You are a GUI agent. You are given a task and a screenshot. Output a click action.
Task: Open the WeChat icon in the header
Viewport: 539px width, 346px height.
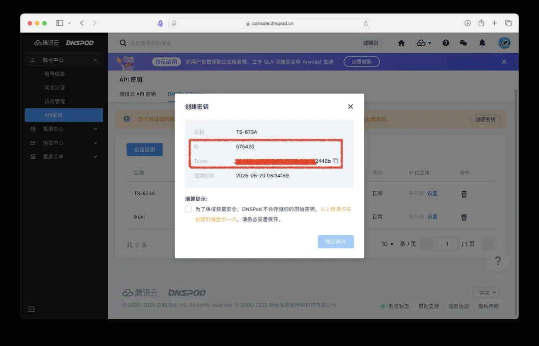pos(463,43)
